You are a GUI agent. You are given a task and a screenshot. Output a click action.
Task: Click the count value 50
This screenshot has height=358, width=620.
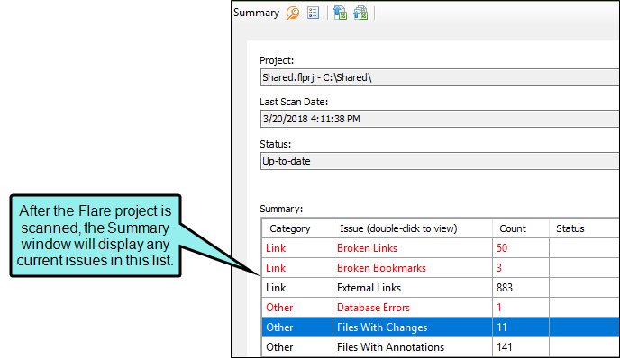point(502,248)
